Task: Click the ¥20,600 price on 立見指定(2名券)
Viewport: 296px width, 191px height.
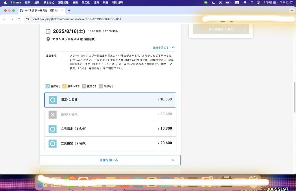Action: pos(165,143)
